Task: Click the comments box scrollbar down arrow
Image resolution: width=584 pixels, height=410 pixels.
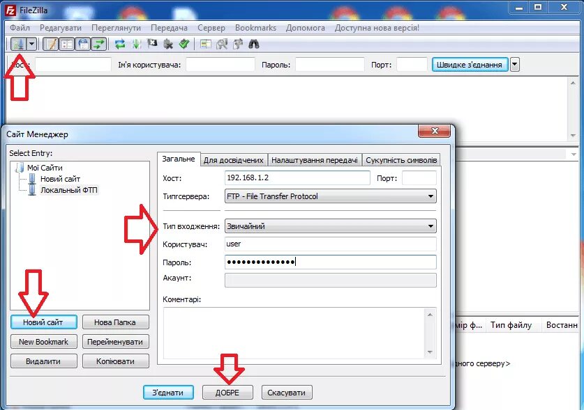Action: click(430, 352)
